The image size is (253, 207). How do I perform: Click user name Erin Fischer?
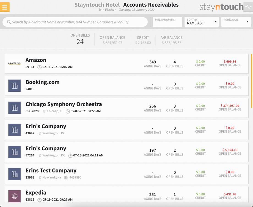click(107, 10)
